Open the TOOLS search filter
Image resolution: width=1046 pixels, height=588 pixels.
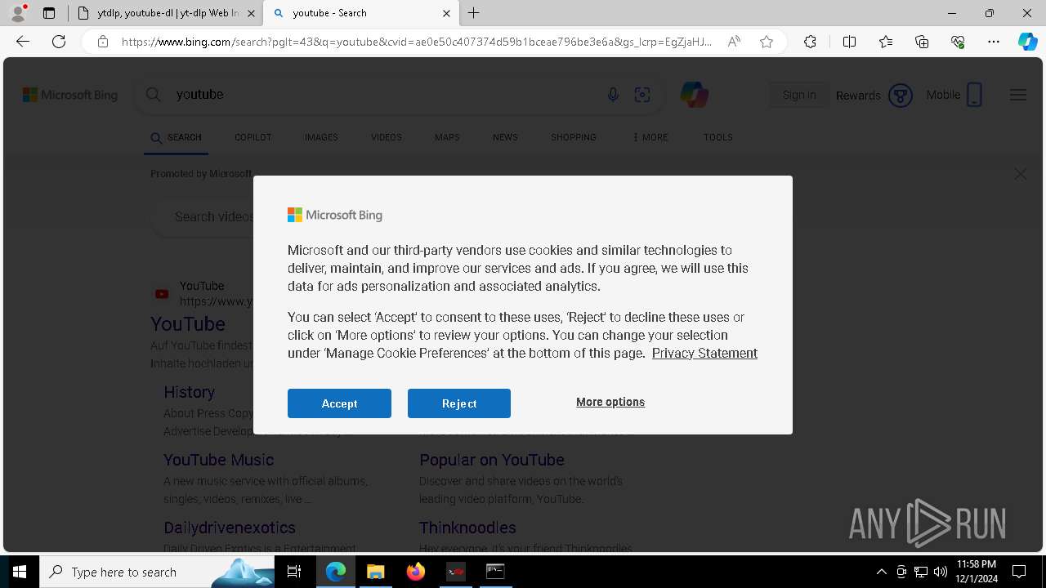point(717,137)
